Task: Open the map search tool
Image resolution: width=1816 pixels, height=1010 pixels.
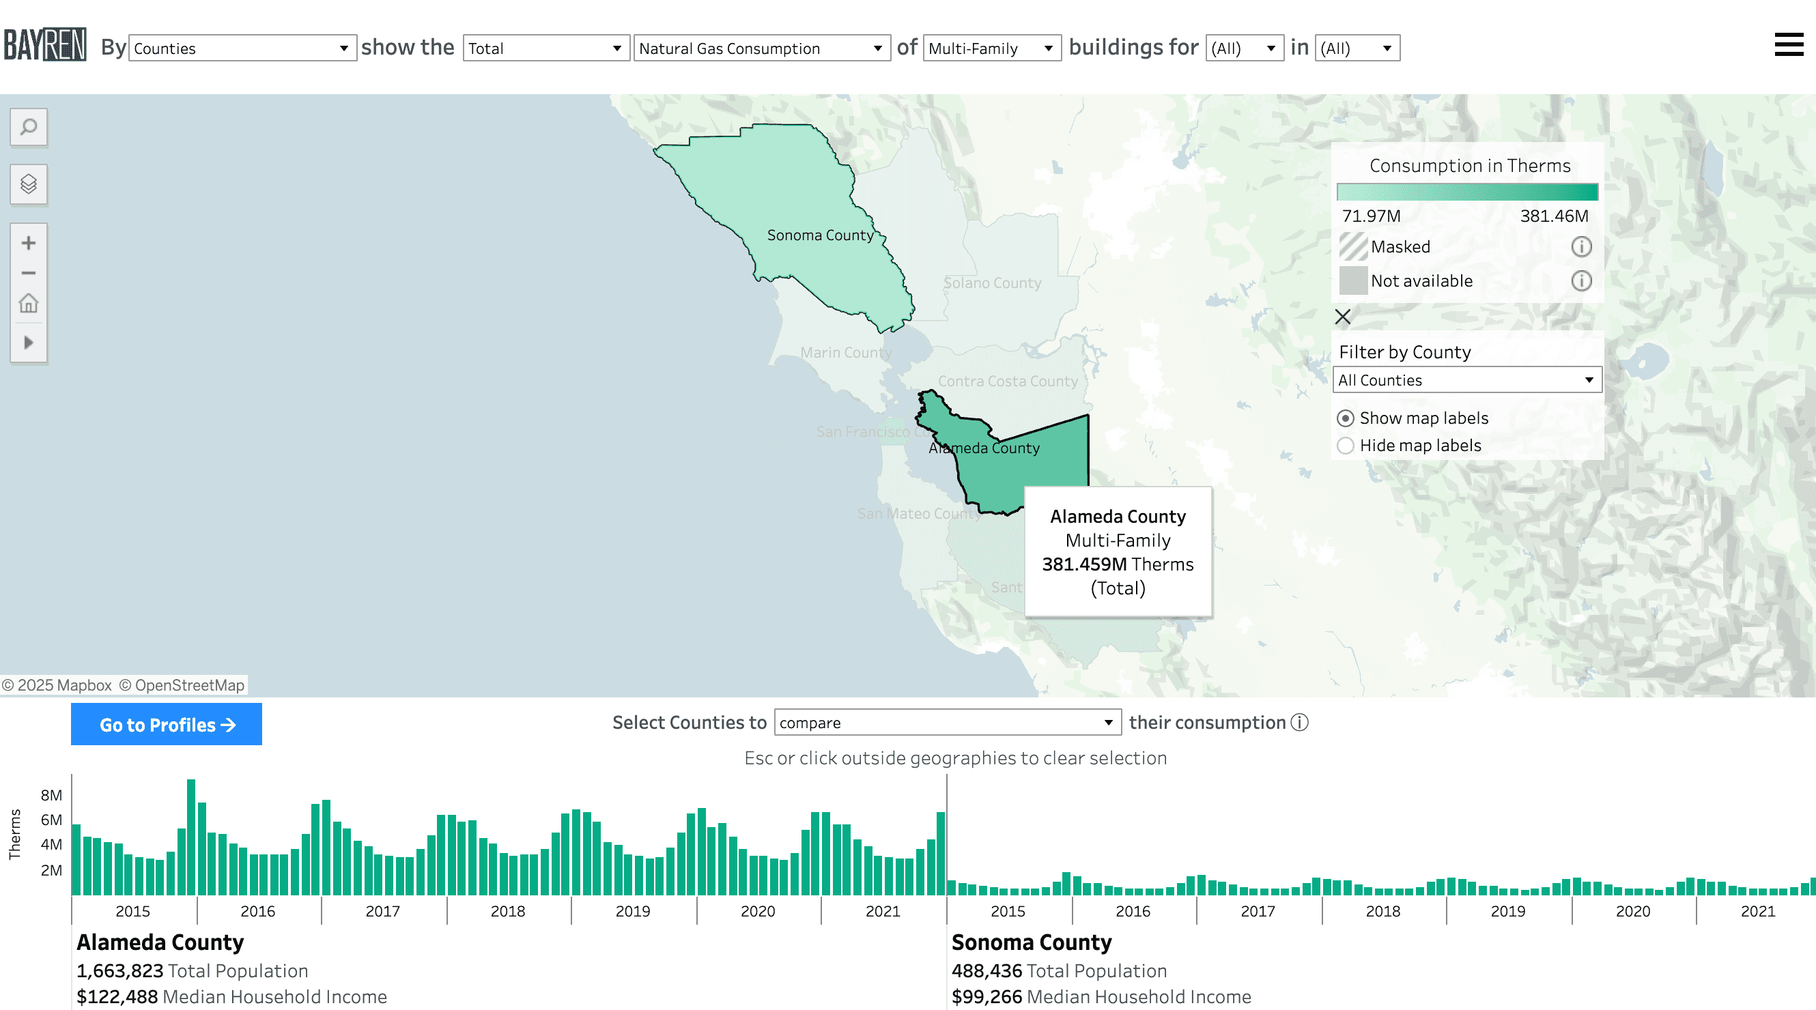Action: coord(29,127)
